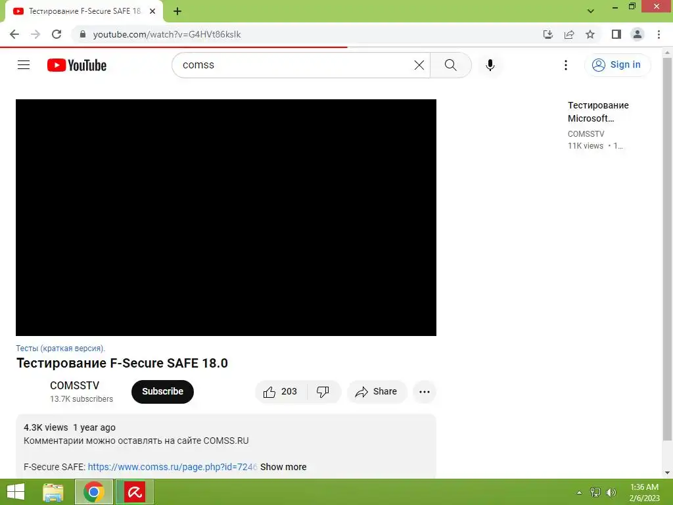Viewport: 673px width, 505px height.
Task: Click the lock icon in address bar
Action: pos(83,34)
